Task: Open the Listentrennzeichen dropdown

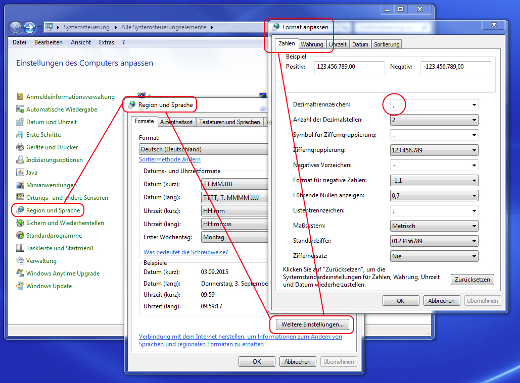Action: (x=474, y=211)
